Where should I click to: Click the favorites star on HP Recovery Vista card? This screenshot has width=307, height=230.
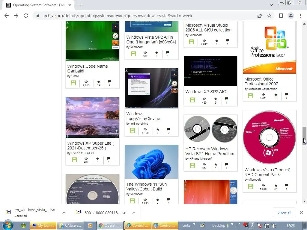pyautogui.click(x=216, y=164)
